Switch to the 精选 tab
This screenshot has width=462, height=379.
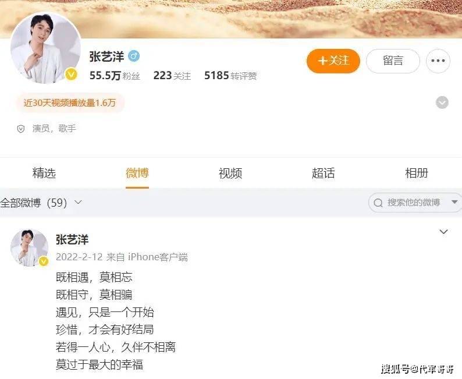tap(44, 173)
